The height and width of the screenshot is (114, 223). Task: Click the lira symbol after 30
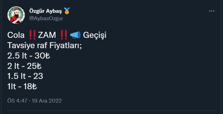pyautogui.click(x=48, y=56)
